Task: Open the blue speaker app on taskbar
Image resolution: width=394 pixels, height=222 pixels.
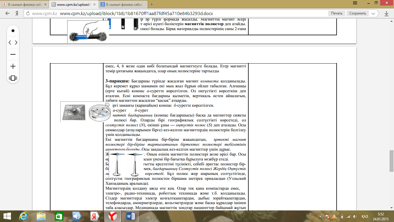Action: click(76, 216)
